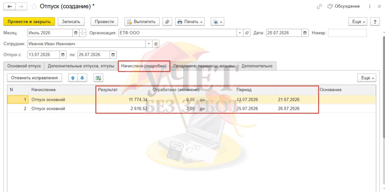Viewport: 385px width, 192px height.
Task: Open the Дополнительно tab
Action: (x=257, y=66)
